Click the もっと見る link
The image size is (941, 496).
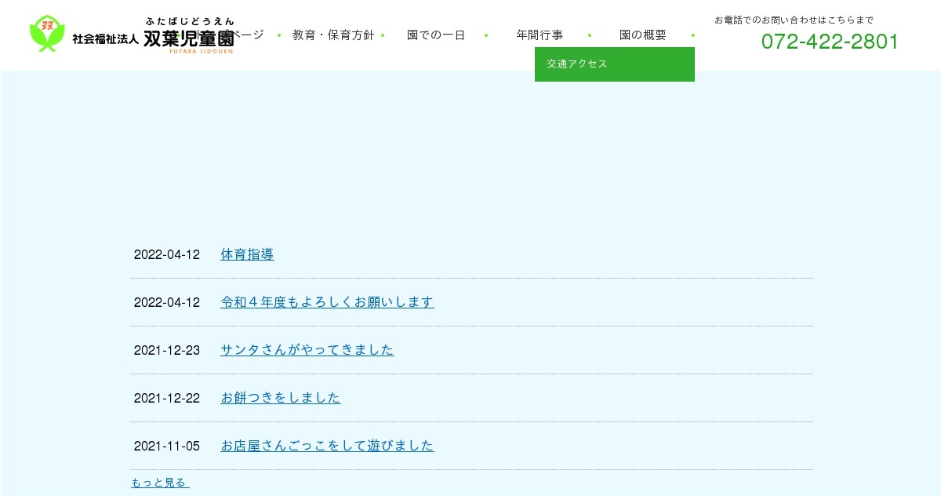[x=160, y=483]
